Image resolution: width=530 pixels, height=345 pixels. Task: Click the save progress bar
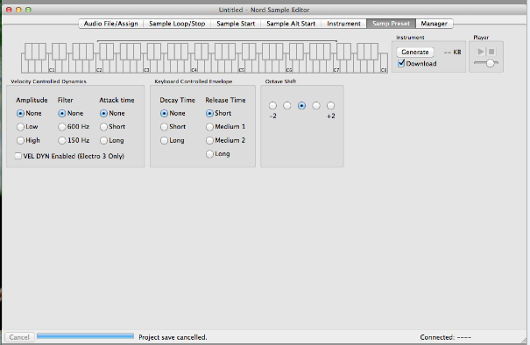click(85, 336)
